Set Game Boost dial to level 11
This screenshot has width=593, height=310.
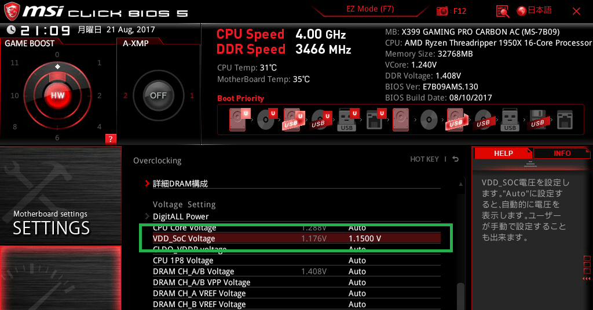click(14, 62)
